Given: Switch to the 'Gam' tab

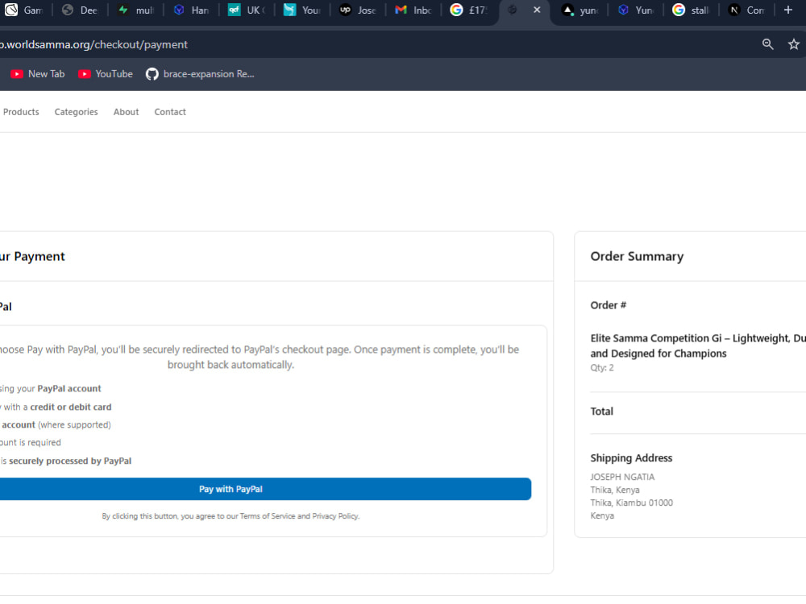Looking at the screenshot, I should click(x=24, y=10).
